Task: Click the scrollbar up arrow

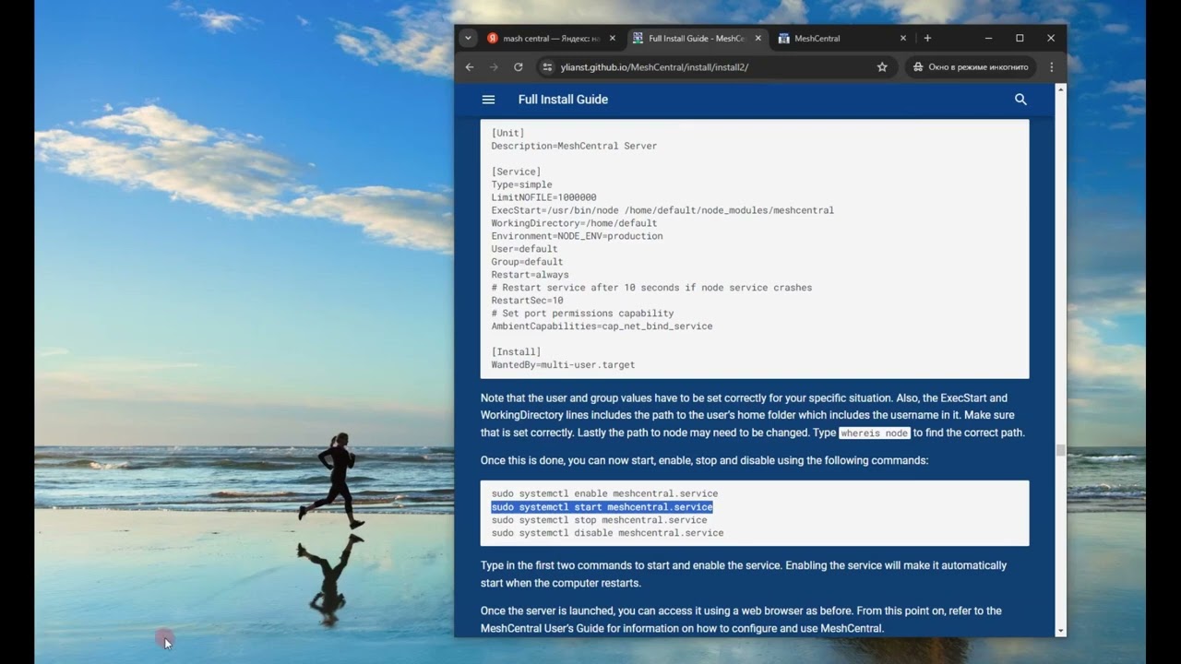Action: [x=1061, y=89]
